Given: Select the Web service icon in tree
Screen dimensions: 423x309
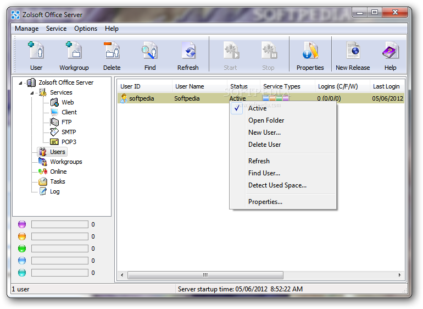Looking at the screenshot, I should [54, 102].
